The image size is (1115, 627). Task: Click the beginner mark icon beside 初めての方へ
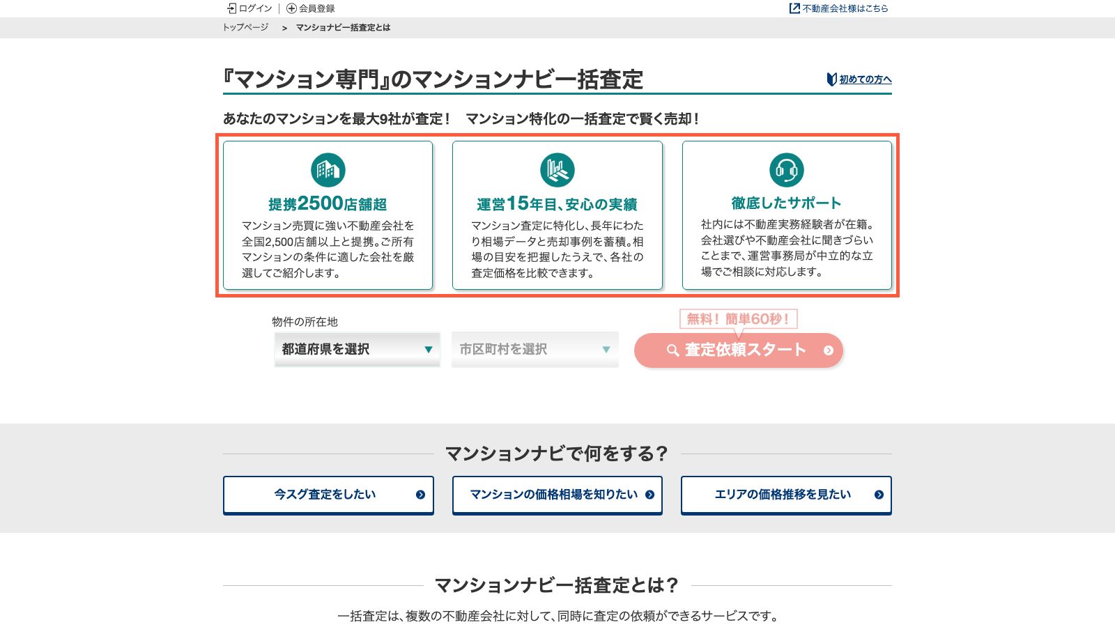pos(831,79)
